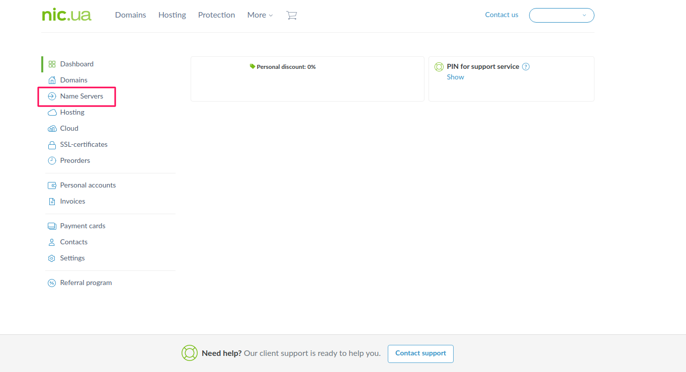Viewport: 686px width, 372px height.
Task: Click the Dashboard grid icon
Action: pyautogui.click(x=52, y=64)
